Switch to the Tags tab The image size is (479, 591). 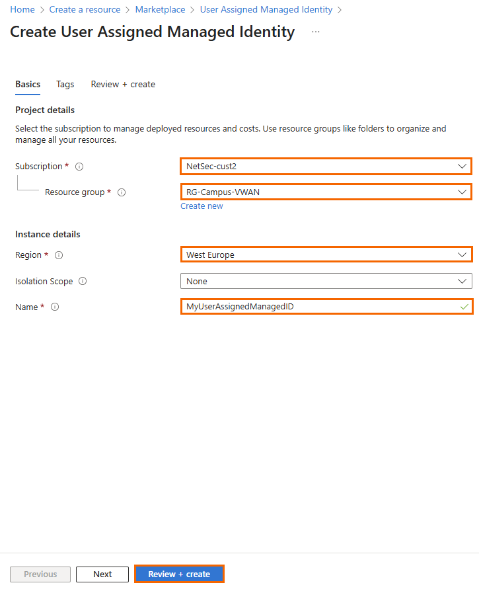coord(65,84)
